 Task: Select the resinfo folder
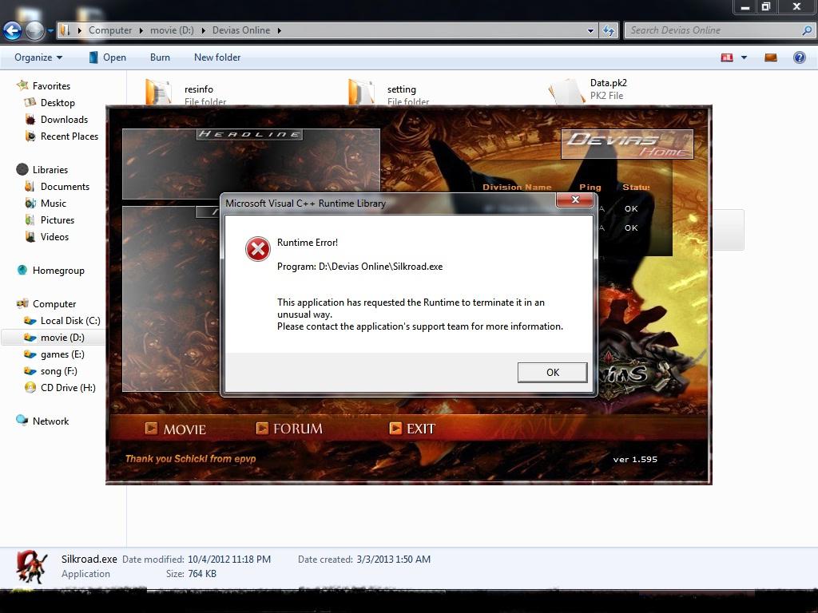click(185, 93)
